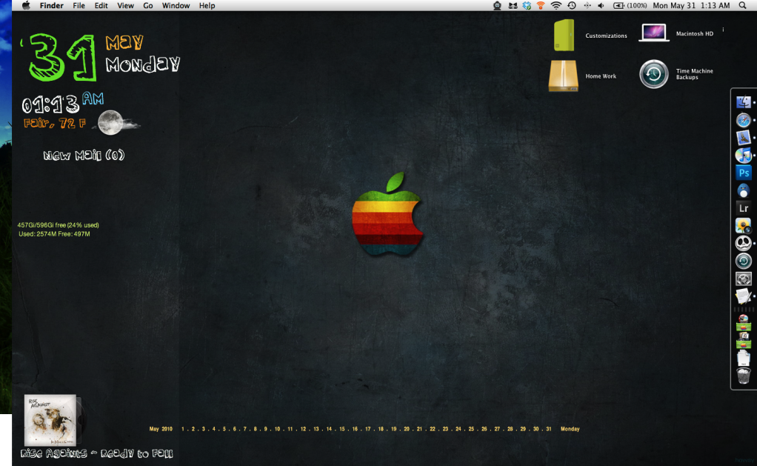Click the skull face icon in dock
This screenshot has width=757, height=466.
[744, 243]
